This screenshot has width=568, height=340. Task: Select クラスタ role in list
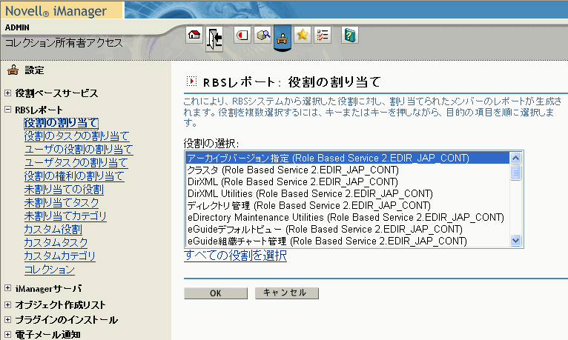pyautogui.click(x=347, y=170)
